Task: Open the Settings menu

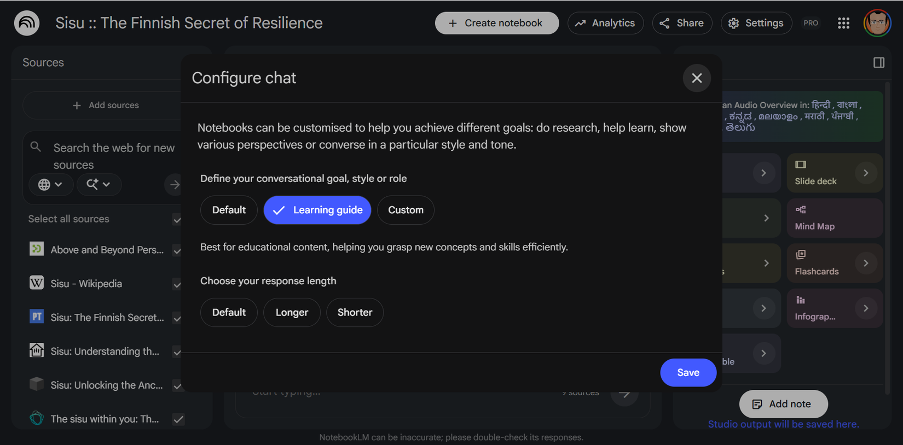Action: pyautogui.click(x=756, y=23)
